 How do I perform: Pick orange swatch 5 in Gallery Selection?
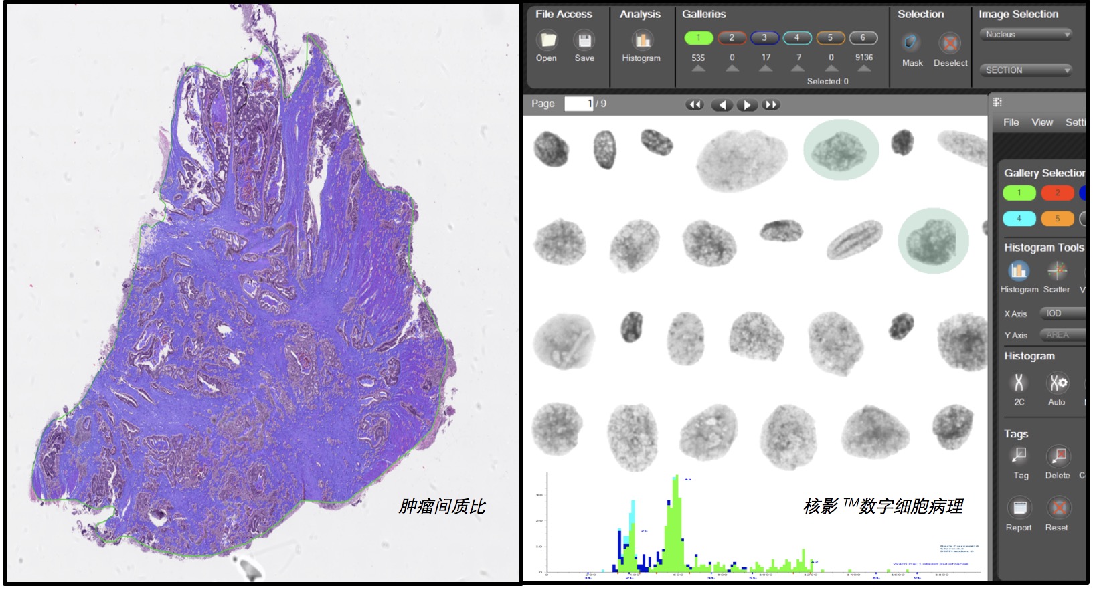pos(1058,219)
